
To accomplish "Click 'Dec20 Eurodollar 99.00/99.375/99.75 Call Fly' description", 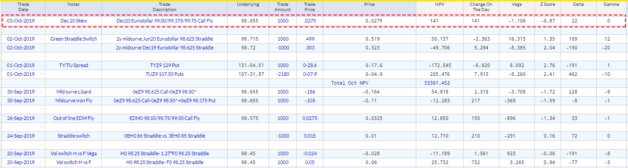I will [164, 21].
